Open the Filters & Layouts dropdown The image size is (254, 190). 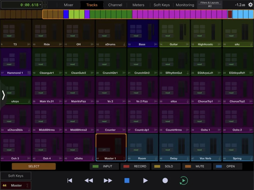pyautogui.click(x=210, y=4)
